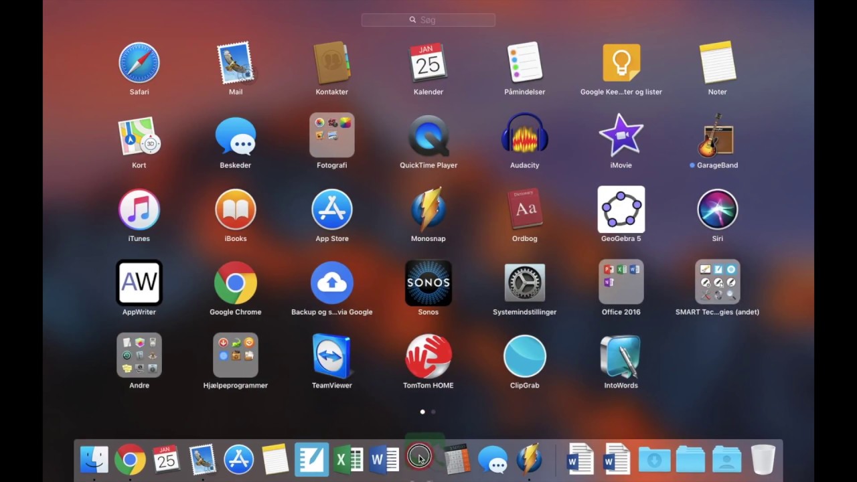Click the Monosnap lightning icon in Dock

pos(529,460)
